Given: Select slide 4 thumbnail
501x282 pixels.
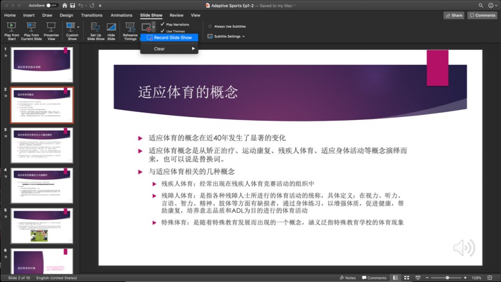Looking at the screenshot, I should pos(42,185).
